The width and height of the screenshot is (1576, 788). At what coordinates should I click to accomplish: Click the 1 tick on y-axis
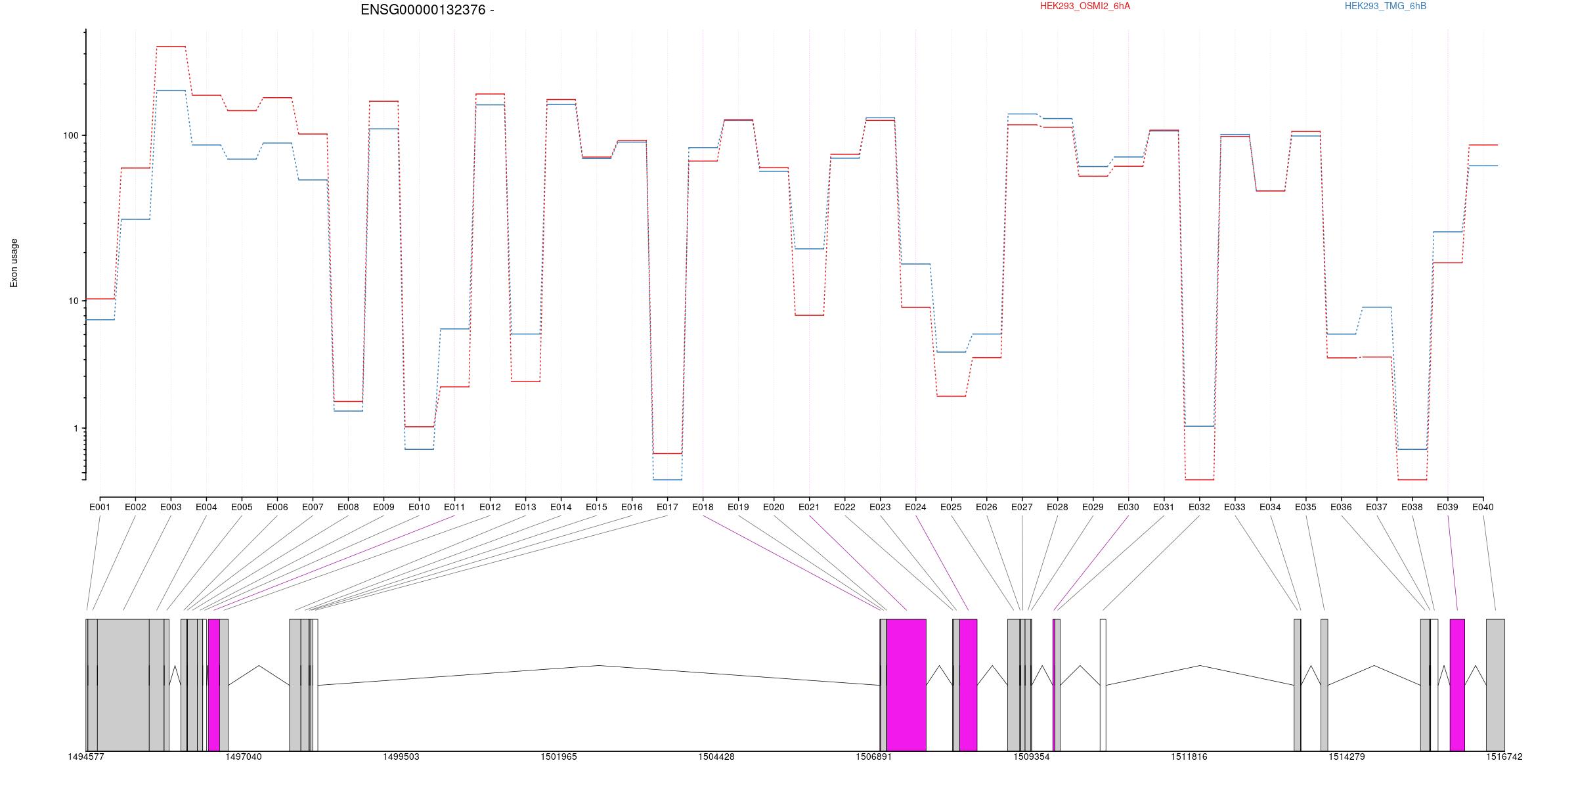tap(76, 428)
